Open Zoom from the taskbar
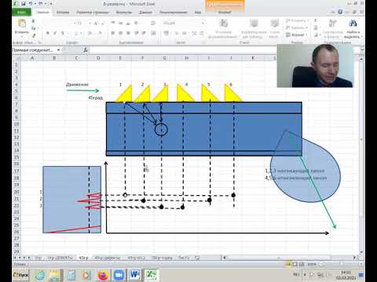This screenshot has height=282, width=377. 119,275
